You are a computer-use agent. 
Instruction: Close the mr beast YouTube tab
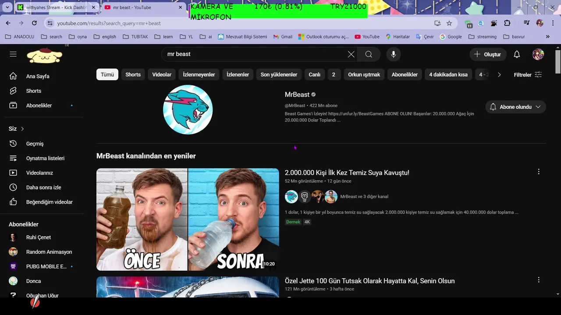click(180, 7)
